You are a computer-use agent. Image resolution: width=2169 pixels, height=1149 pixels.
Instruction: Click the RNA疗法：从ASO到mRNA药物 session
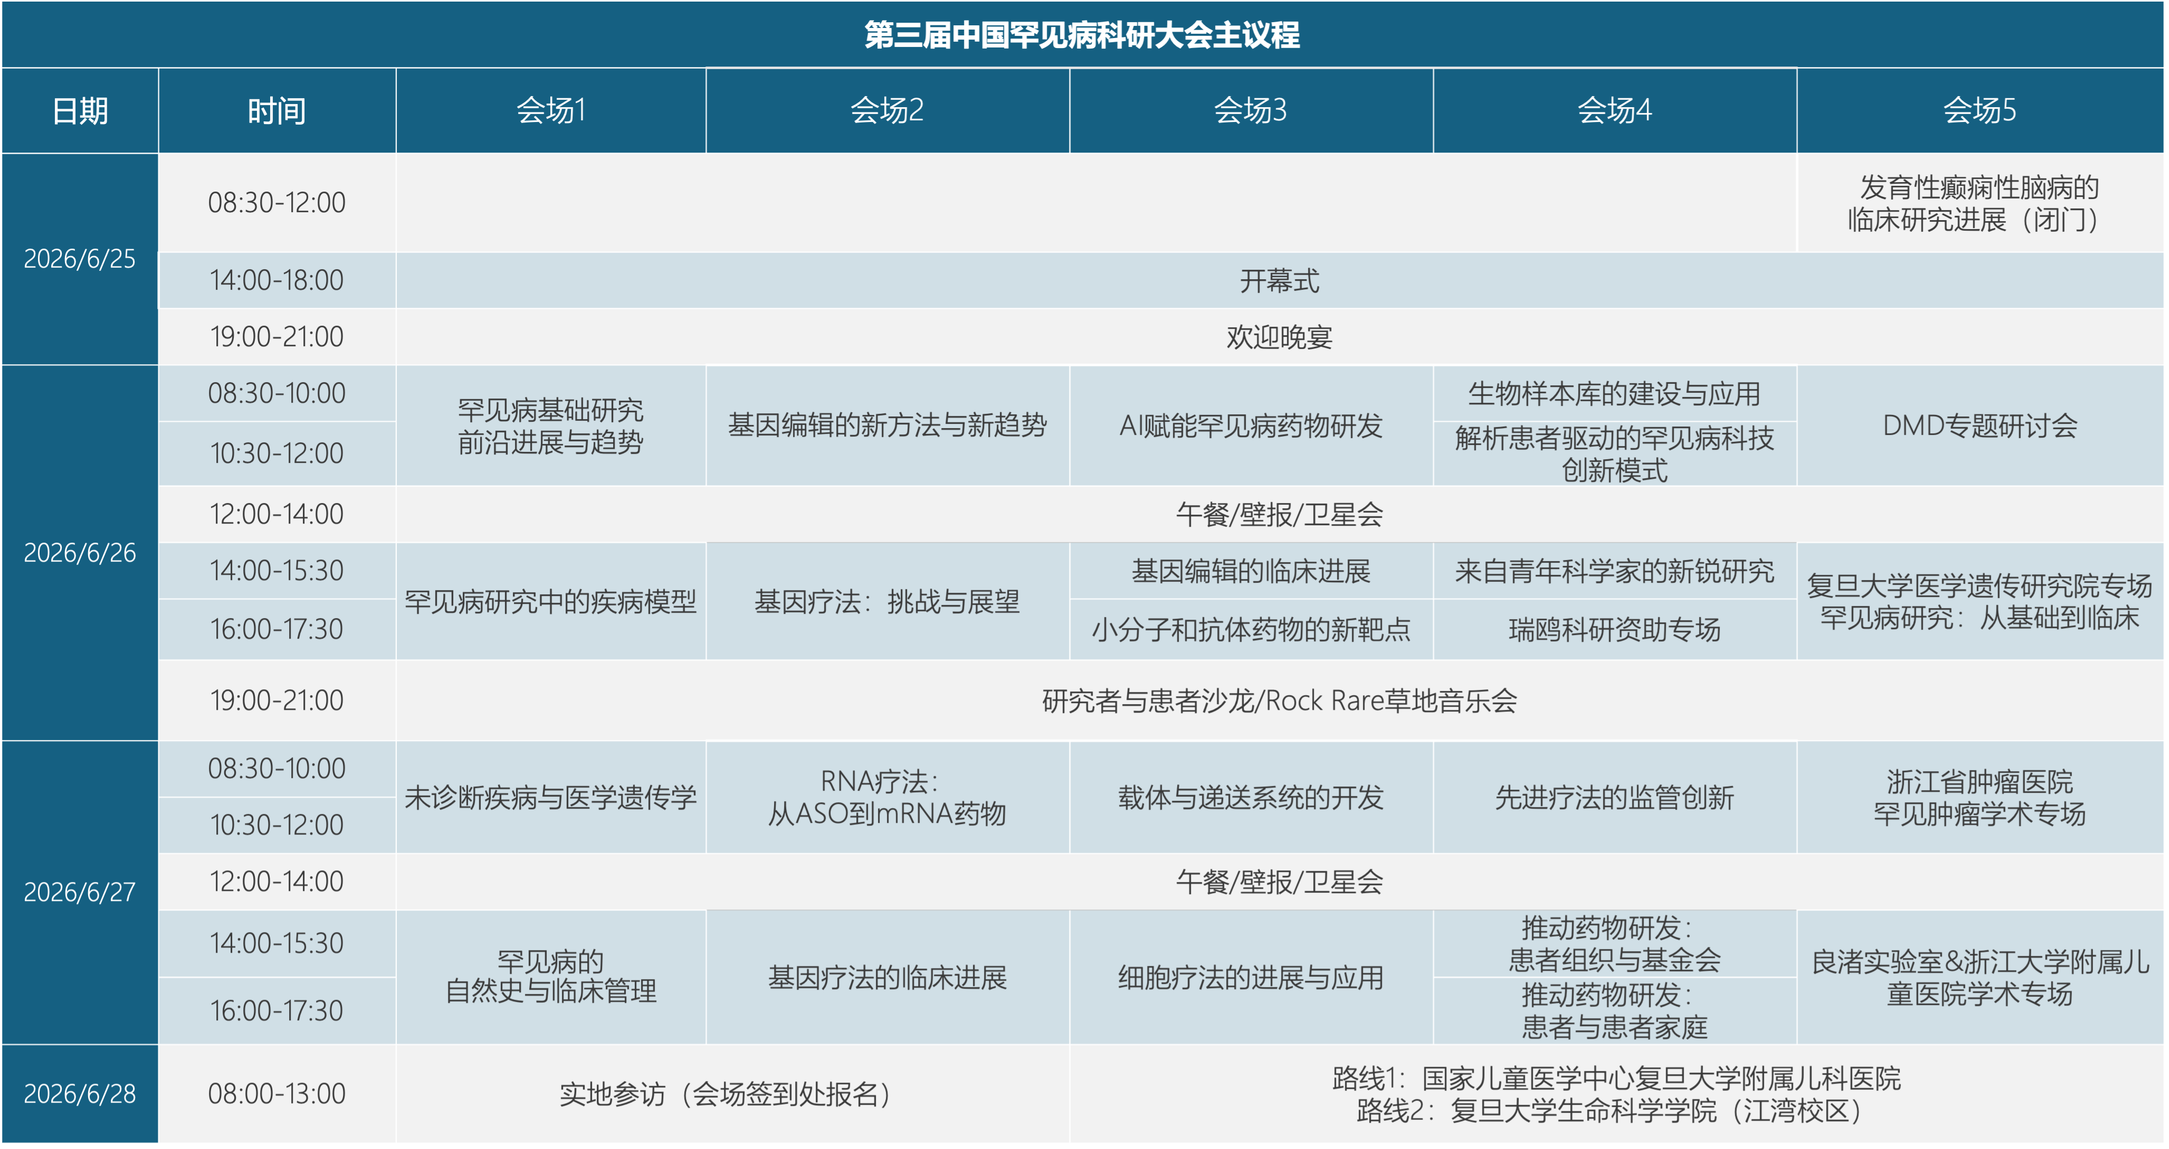[887, 797]
